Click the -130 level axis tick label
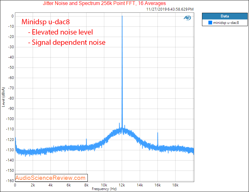 coord(10,150)
